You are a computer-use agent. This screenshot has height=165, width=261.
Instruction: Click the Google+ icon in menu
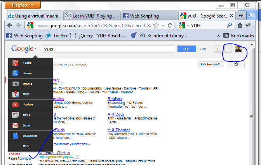15,63
